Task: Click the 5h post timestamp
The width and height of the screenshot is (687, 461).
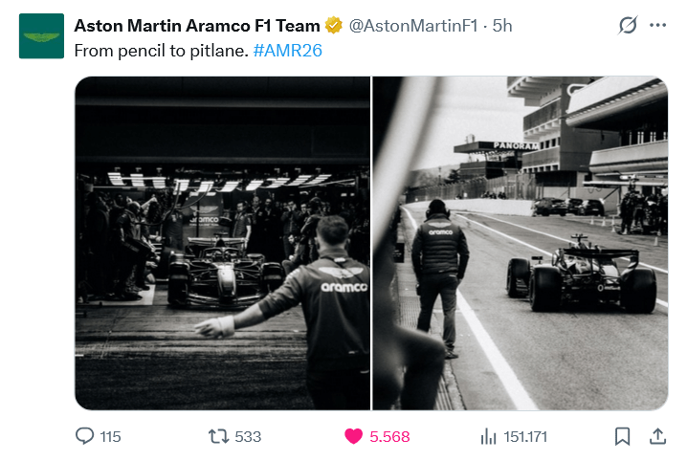Action: (502, 26)
